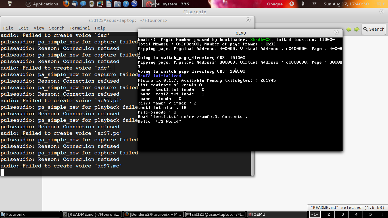The width and height of the screenshot is (388, 218).
Task: Close the QEMU window
Action: coord(336,32)
